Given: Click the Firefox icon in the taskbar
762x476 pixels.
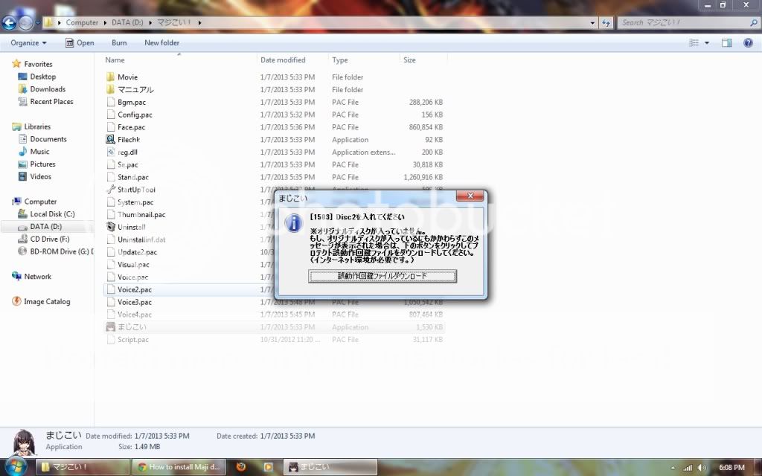Looking at the screenshot, I should point(240,467).
